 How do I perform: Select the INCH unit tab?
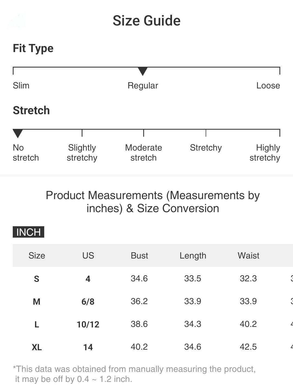tap(28, 232)
